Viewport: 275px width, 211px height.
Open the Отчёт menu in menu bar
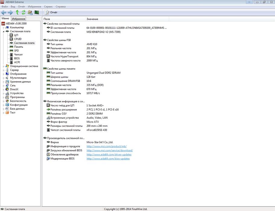(21, 6)
